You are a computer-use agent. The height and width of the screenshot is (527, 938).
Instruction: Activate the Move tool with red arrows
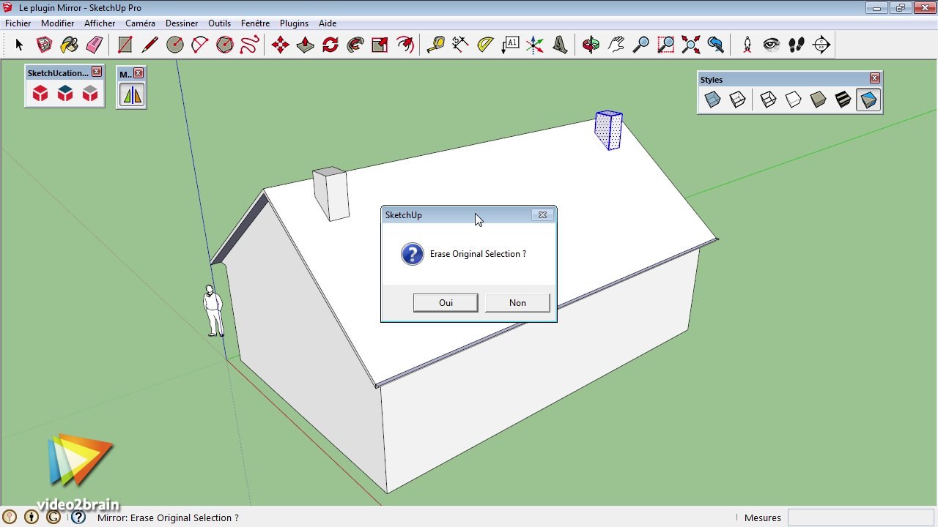tap(280, 45)
